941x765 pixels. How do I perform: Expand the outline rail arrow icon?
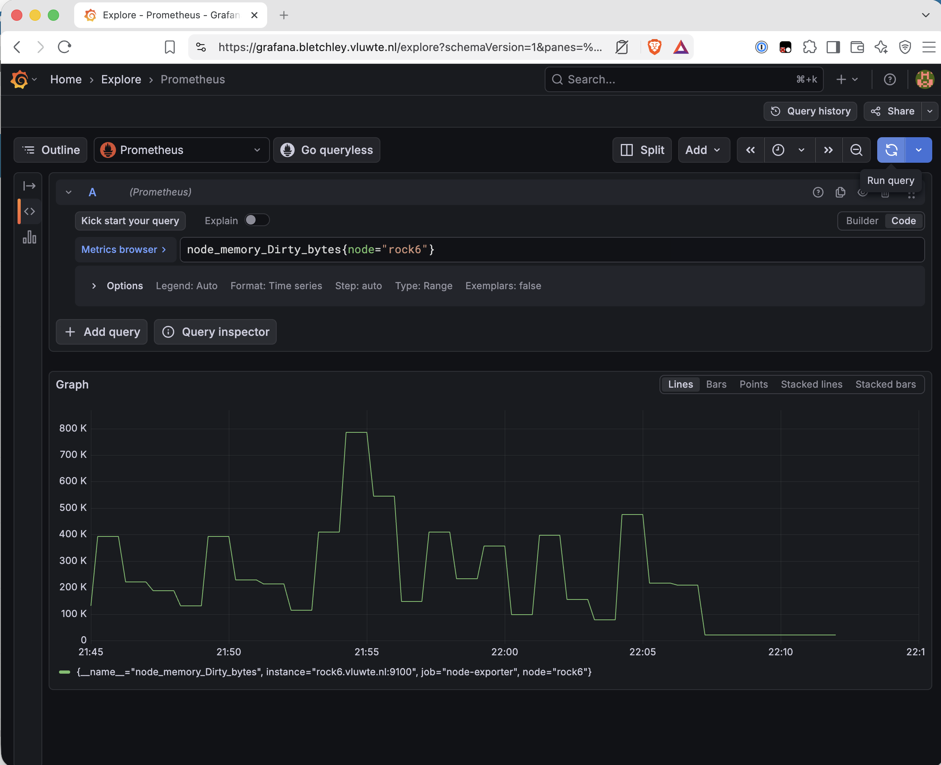tap(30, 186)
